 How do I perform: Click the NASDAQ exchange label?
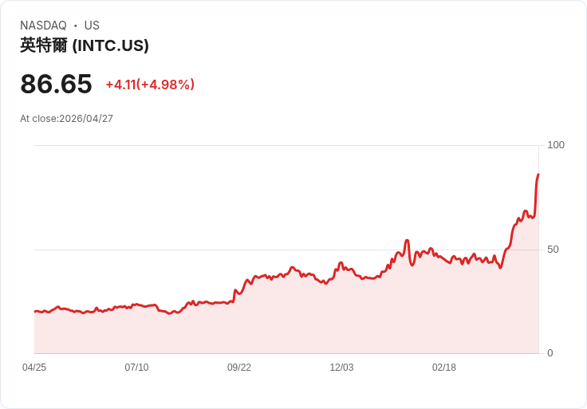43,26
